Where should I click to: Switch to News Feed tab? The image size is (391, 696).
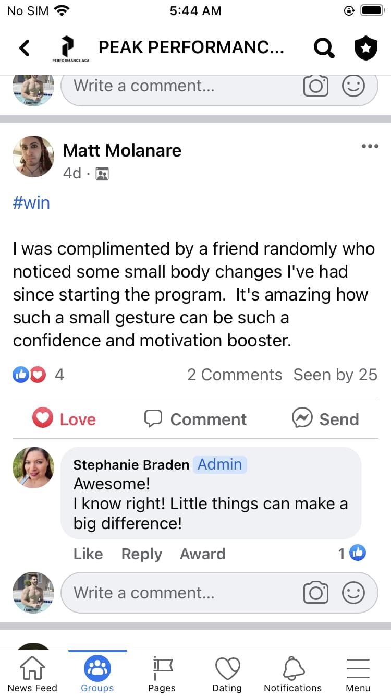click(32, 673)
